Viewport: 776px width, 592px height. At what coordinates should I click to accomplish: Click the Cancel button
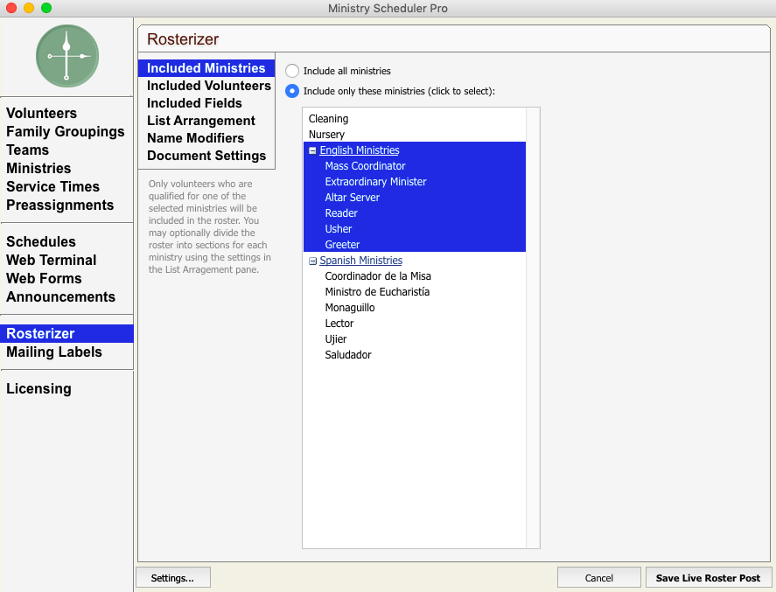[x=598, y=577]
